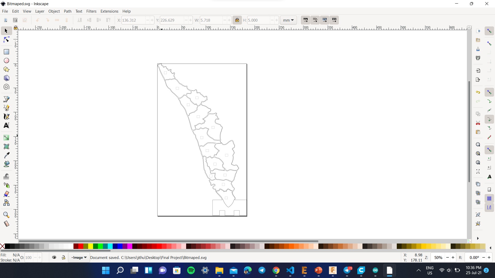Select the Rectangle tool

tap(6, 52)
